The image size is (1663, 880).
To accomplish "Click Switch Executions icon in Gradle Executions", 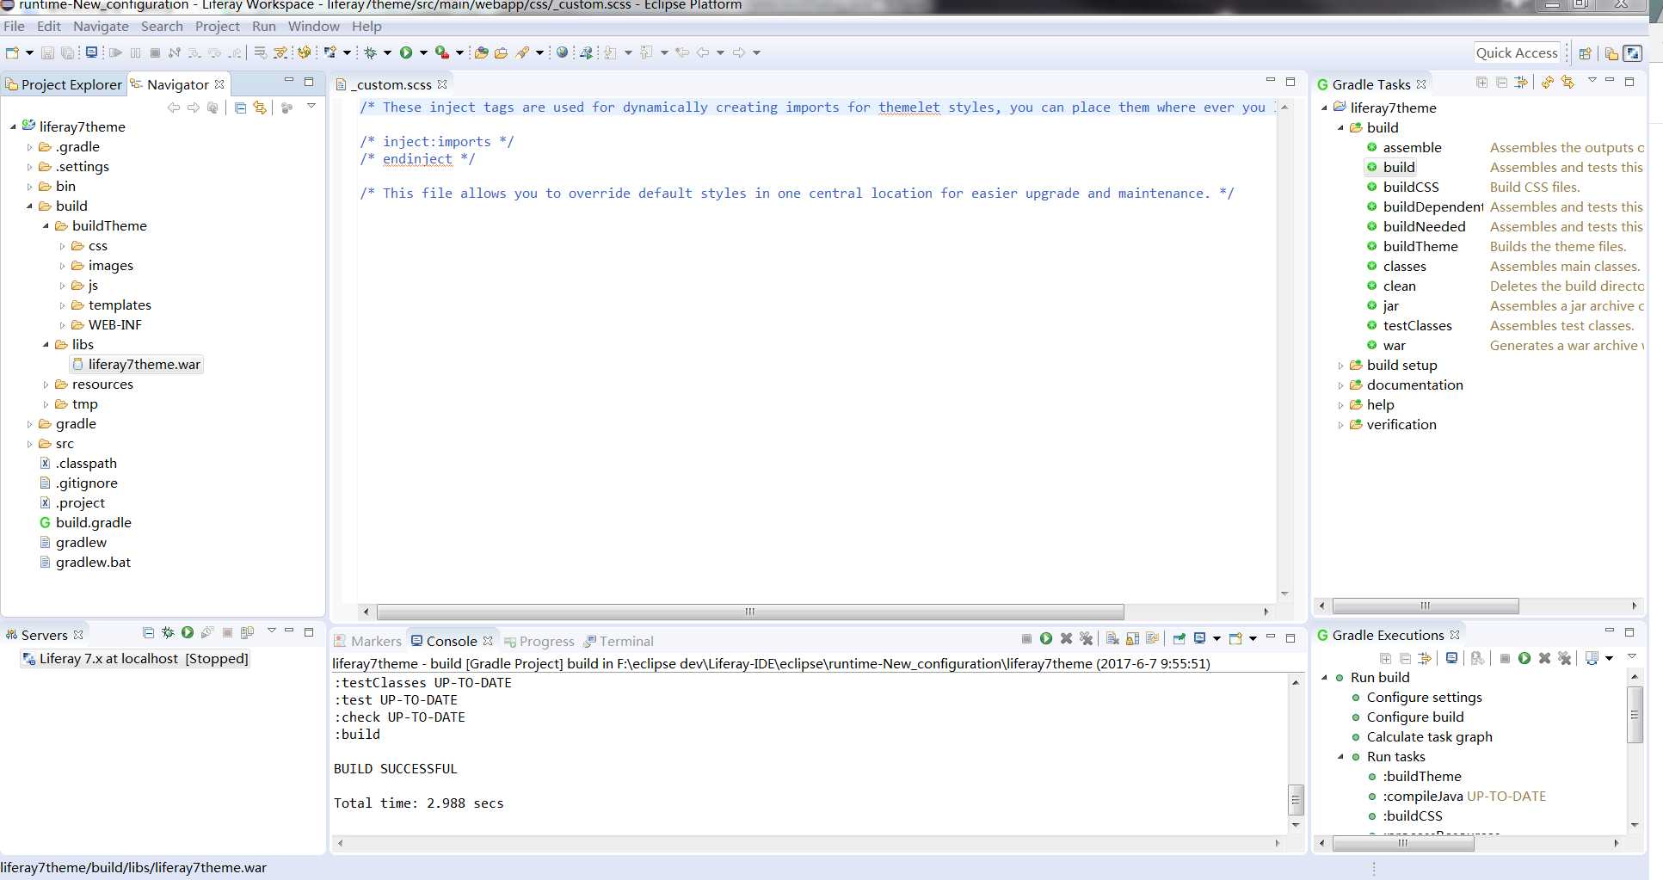I will (x=1592, y=658).
